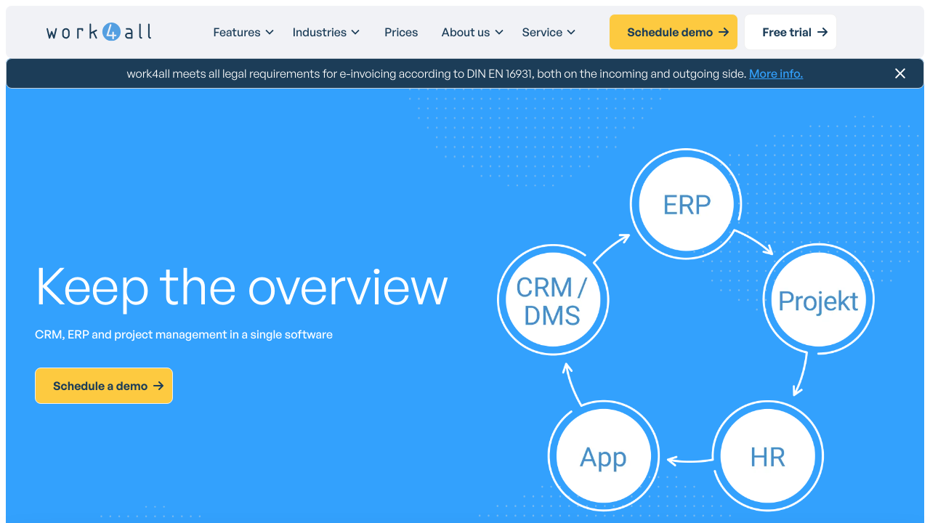This screenshot has width=930, height=523.
Task: Select the HR circle
Action: point(768,458)
